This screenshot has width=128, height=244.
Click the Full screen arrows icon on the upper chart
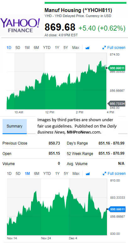pos(104,48)
